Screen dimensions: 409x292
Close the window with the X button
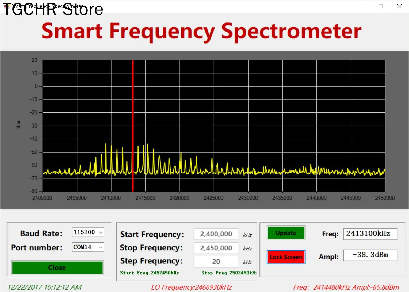tap(399, 6)
